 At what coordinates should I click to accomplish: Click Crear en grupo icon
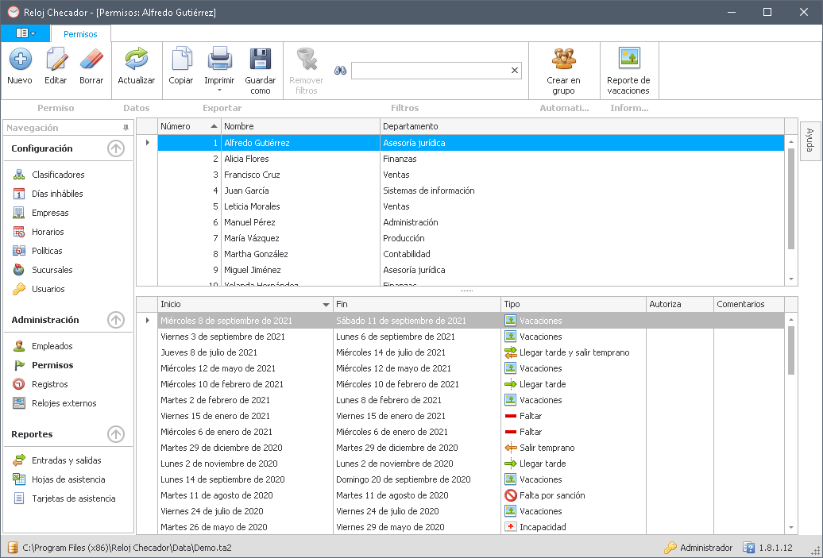click(x=563, y=60)
